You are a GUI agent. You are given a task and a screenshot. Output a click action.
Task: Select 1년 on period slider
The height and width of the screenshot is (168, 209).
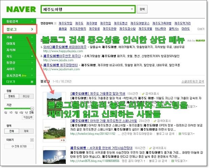tap(26, 113)
